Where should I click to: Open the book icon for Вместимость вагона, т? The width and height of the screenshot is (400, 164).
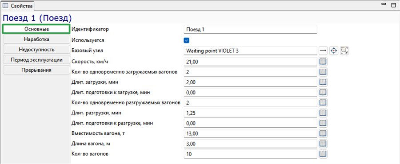point(323,133)
